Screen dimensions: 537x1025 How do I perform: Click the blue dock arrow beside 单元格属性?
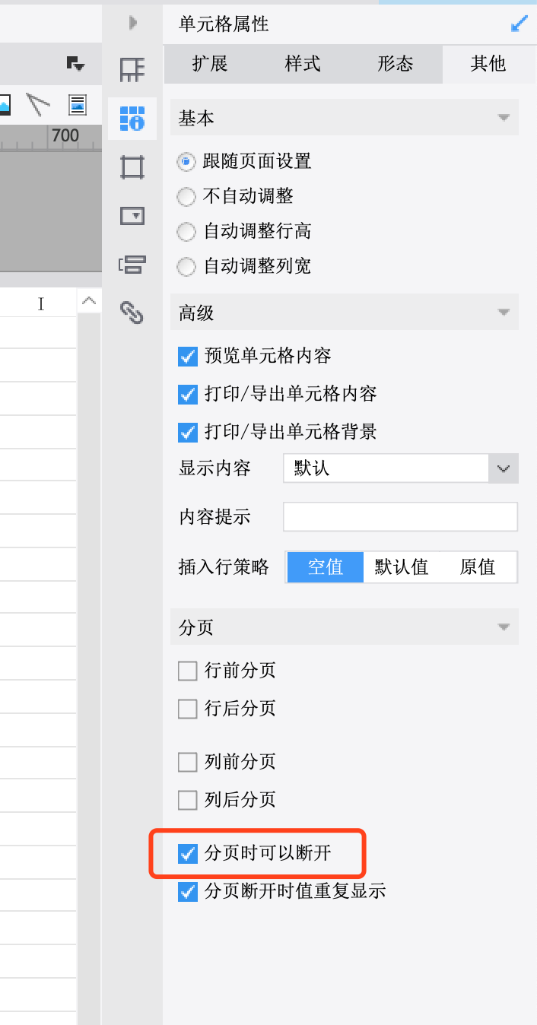(x=520, y=24)
